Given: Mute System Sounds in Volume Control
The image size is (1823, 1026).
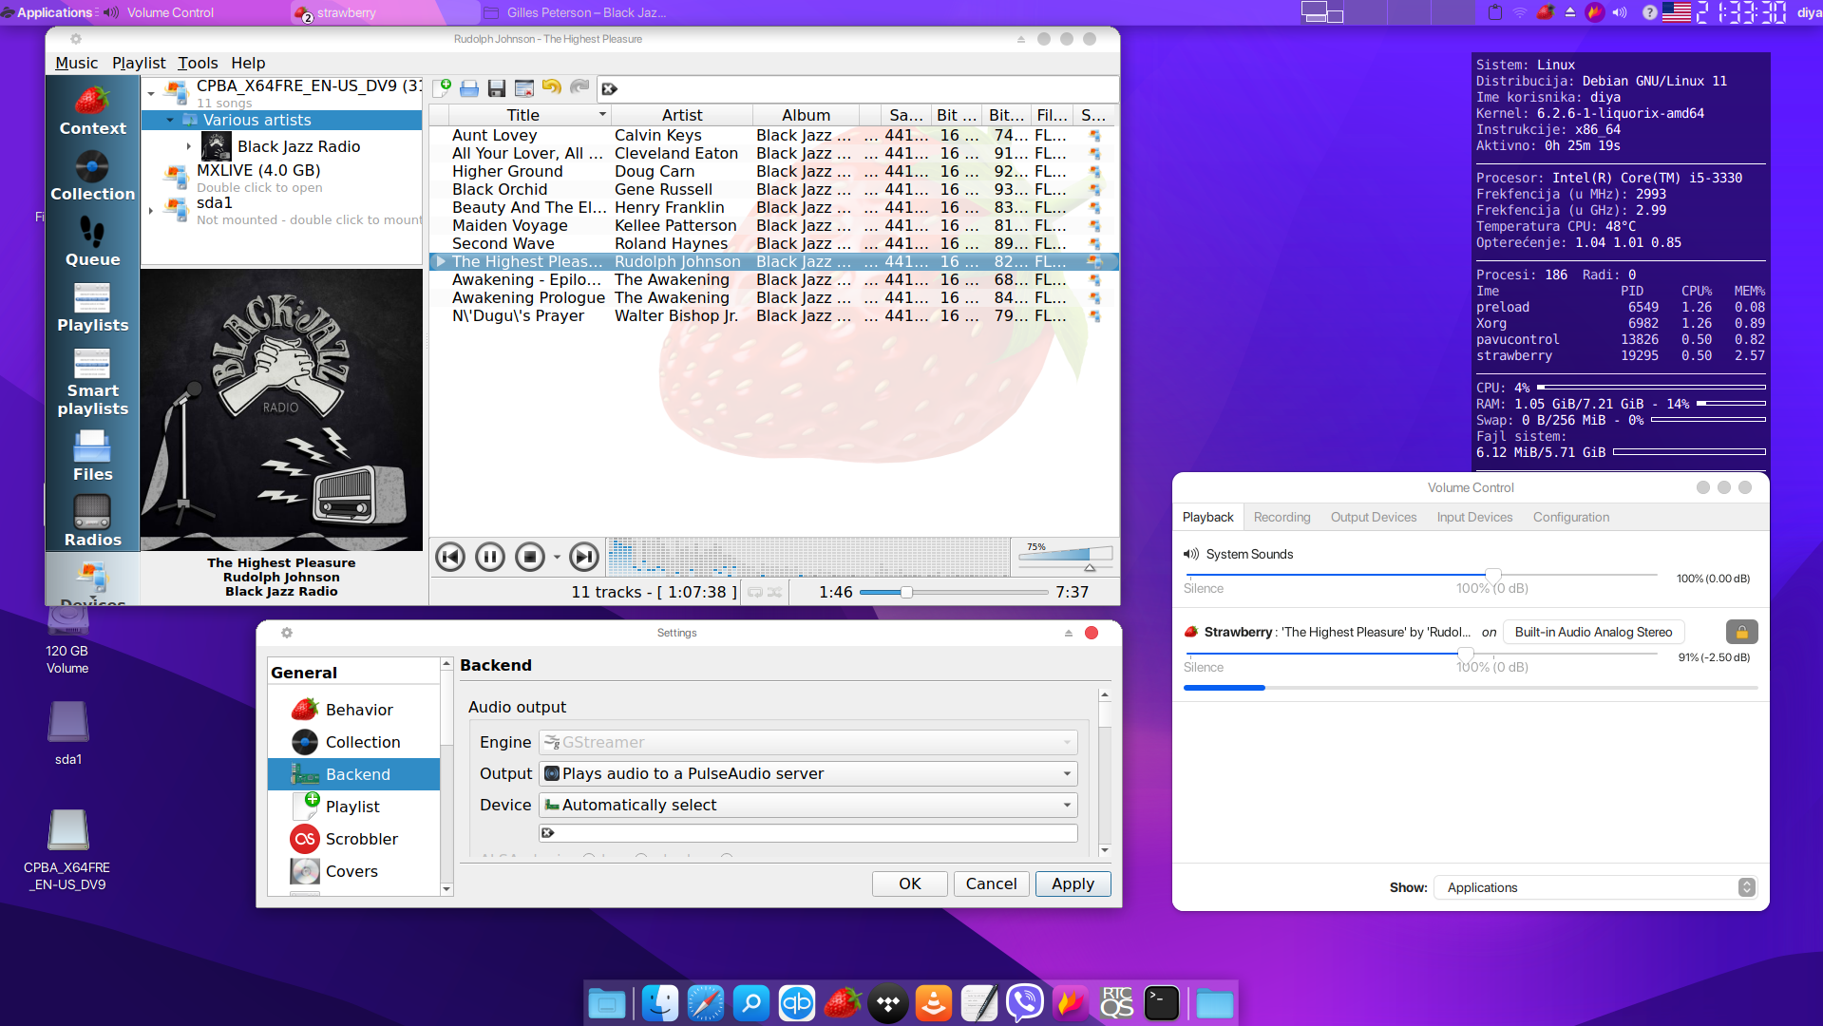Looking at the screenshot, I should [1190, 554].
